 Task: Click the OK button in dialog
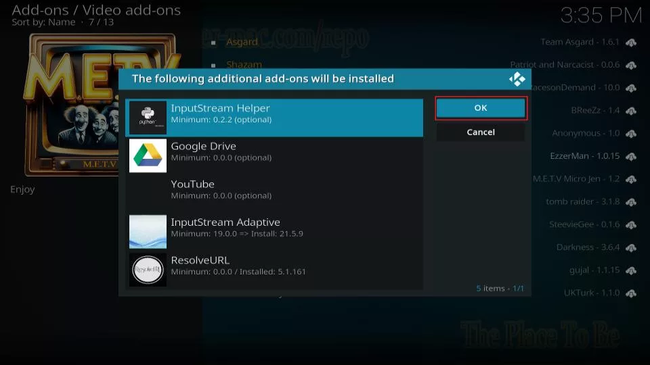(x=481, y=108)
